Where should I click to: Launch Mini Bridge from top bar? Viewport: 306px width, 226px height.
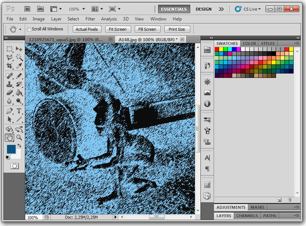pos(41,9)
